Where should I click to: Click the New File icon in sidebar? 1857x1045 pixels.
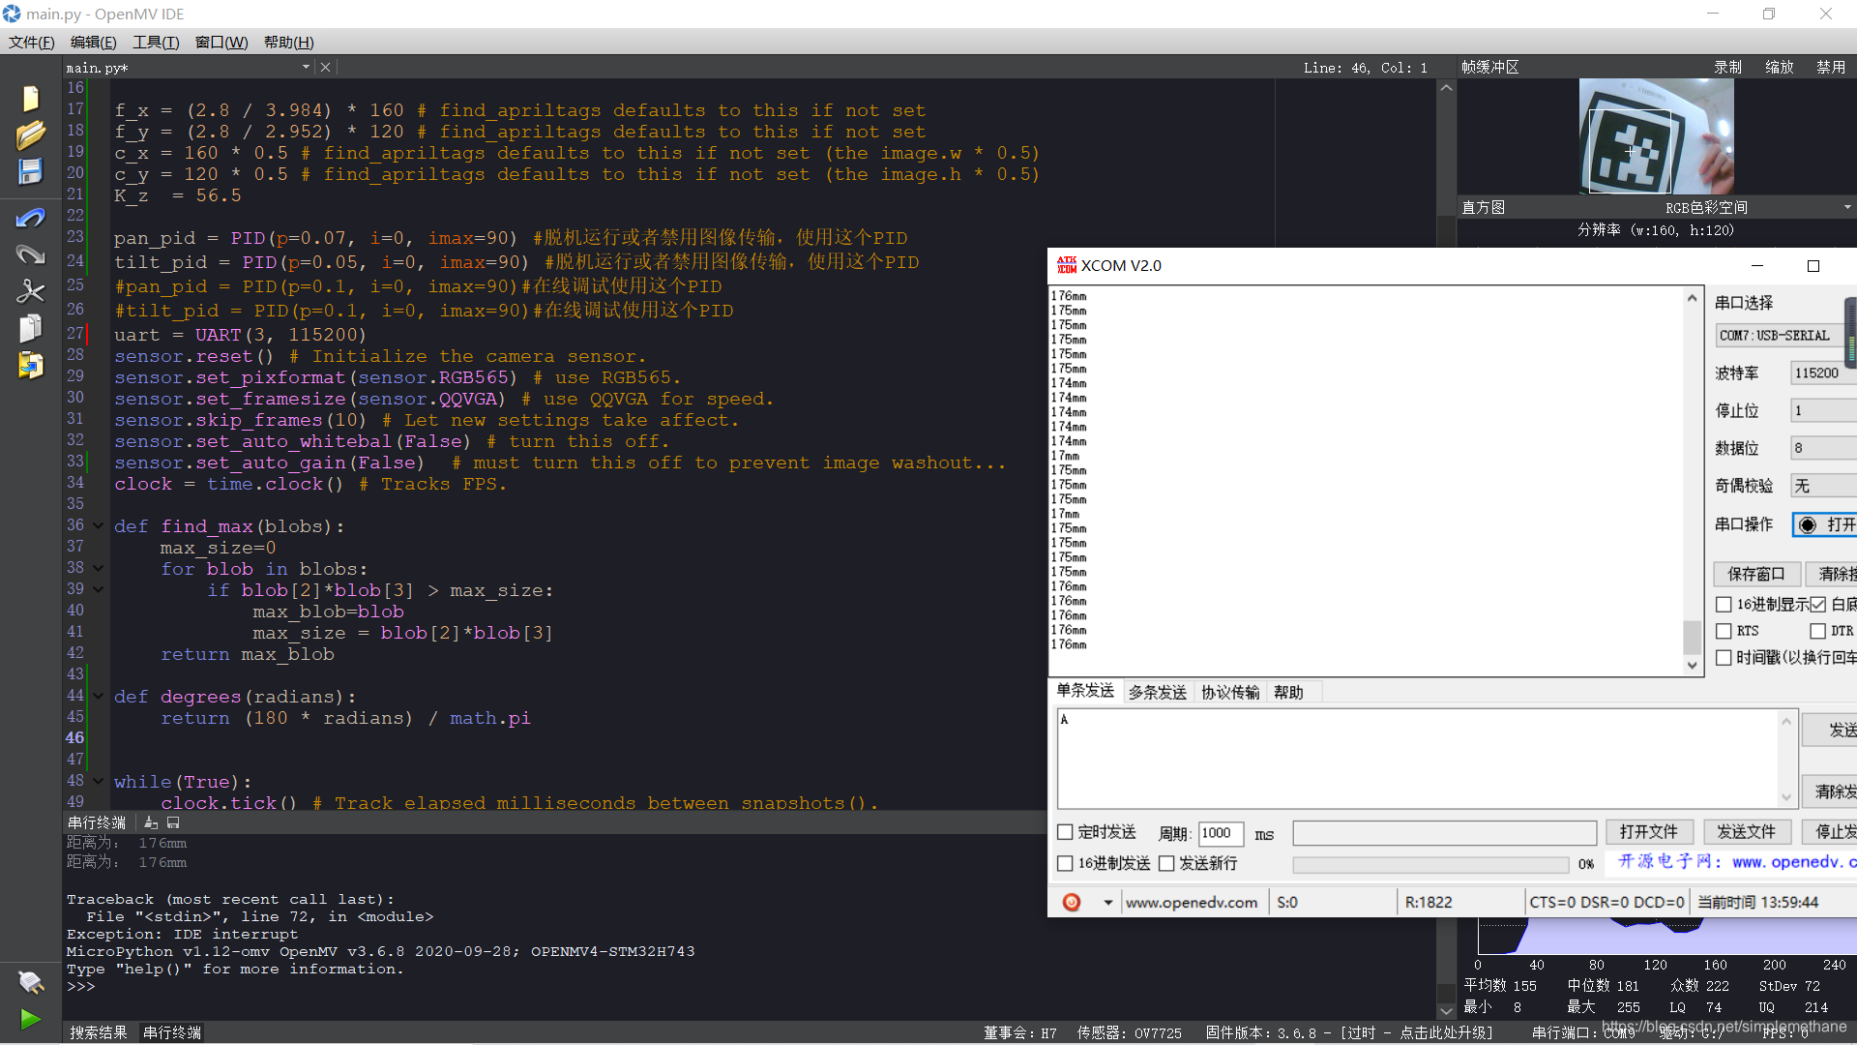click(x=30, y=99)
